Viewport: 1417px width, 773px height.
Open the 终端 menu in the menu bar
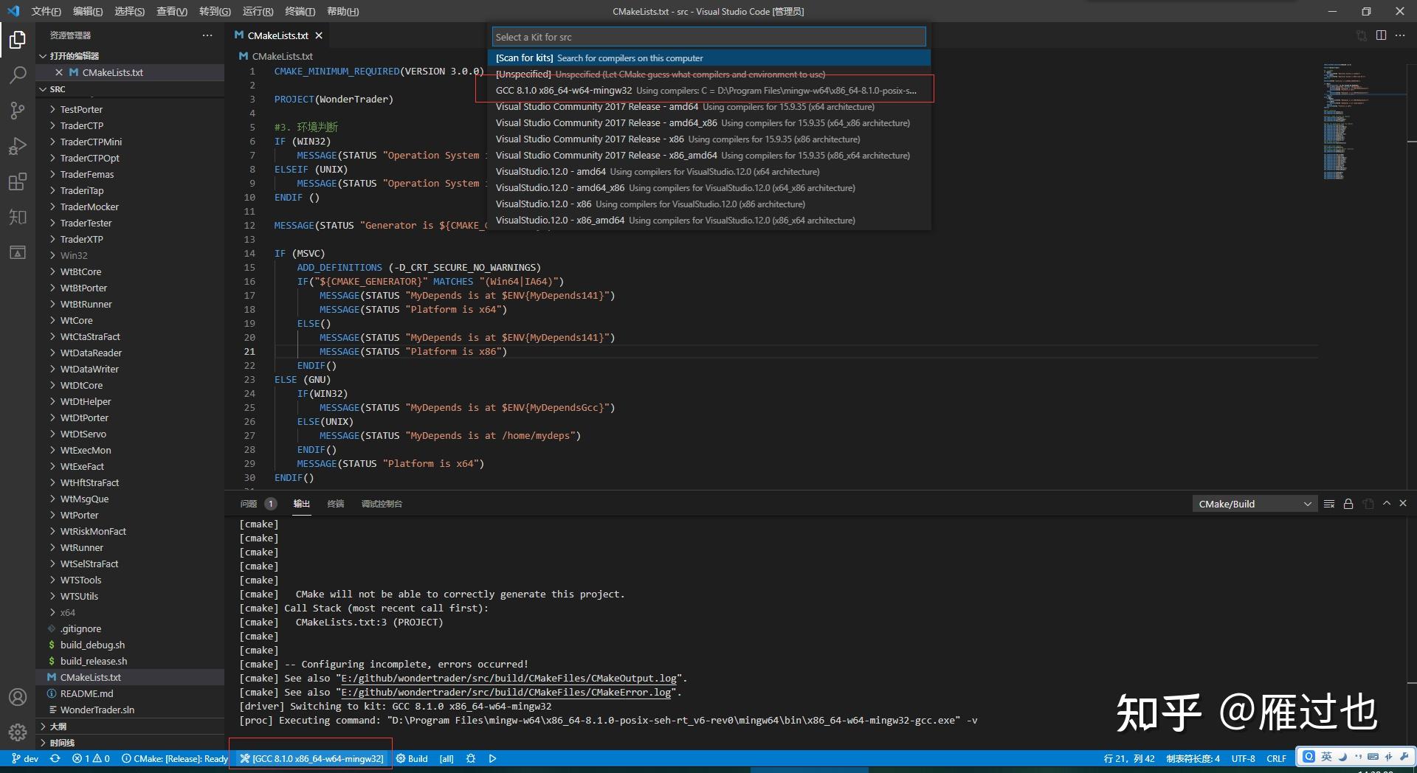[300, 11]
